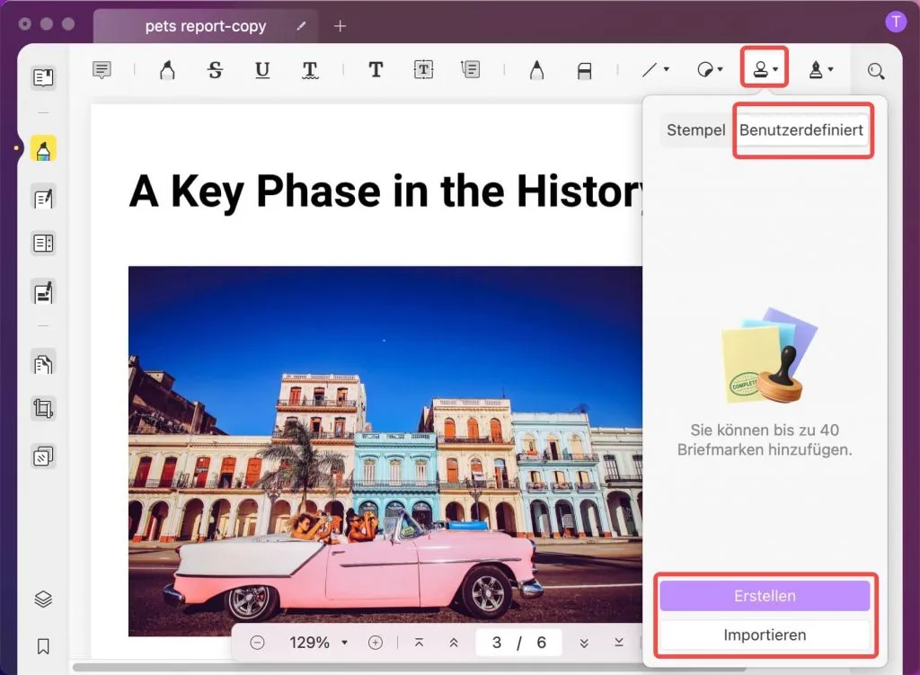Click the zoom out minus icon
Viewport: 920px width, 675px height.
click(x=257, y=643)
